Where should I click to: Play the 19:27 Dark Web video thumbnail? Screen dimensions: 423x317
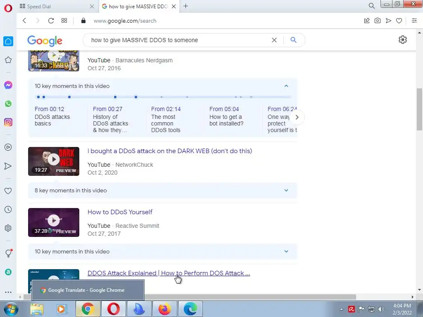point(54,161)
